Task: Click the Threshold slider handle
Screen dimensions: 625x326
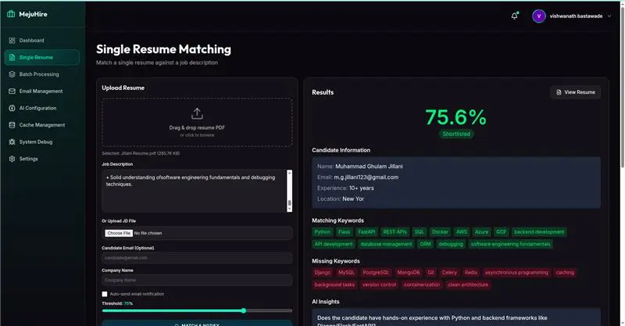Action: (x=244, y=310)
